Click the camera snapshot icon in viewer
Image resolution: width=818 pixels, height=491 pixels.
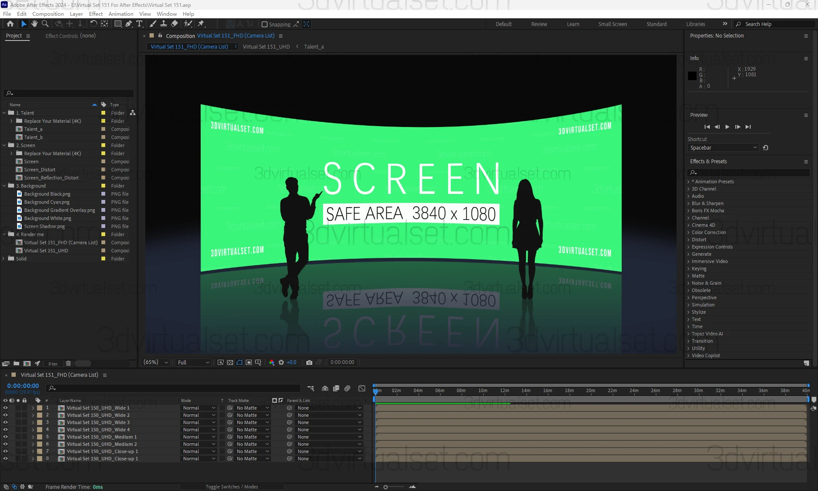pos(309,362)
